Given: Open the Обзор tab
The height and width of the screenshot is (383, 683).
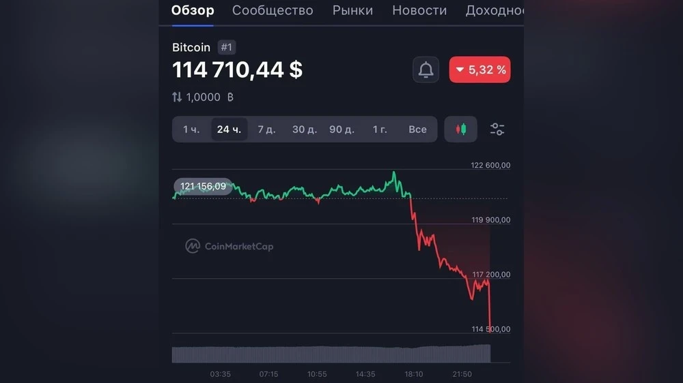Looking at the screenshot, I should tap(193, 10).
